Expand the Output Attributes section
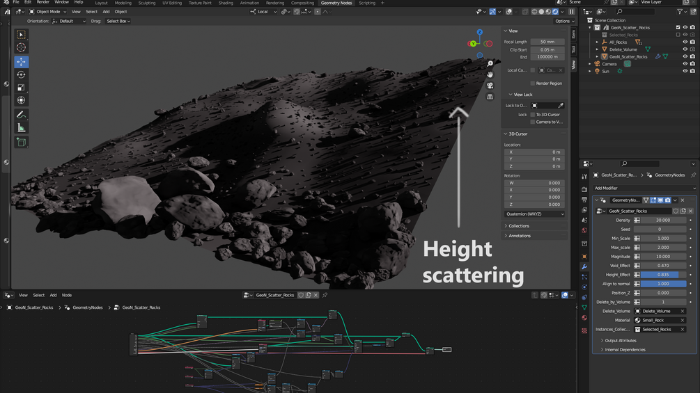Image resolution: width=700 pixels, height=393 pixels. pyautogui.click(x=621, y=341)
